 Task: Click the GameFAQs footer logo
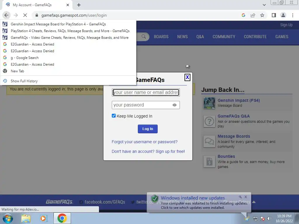pos(59,202)
